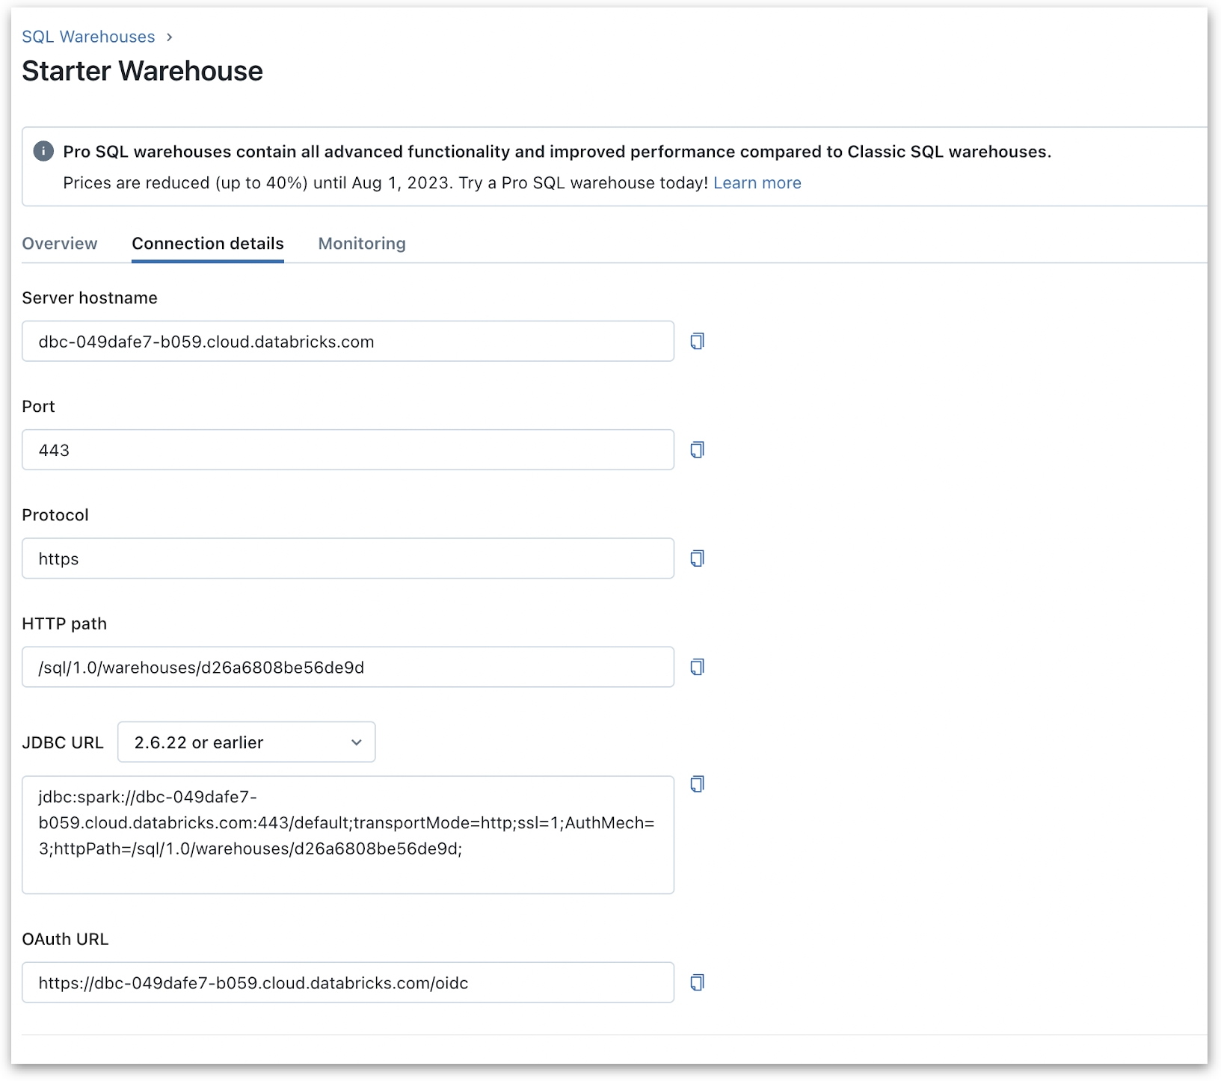Open the JDBC URL version dropdown

pyautogui.click(x=246, y=742)
